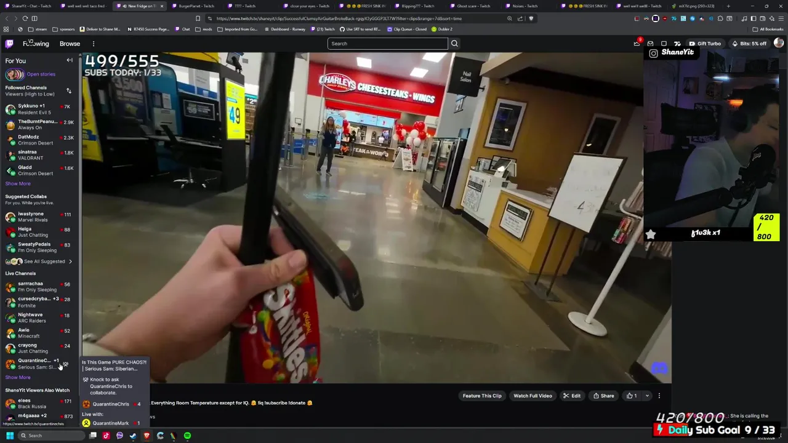Open new browser tab with plus button
788x443 pixels.
click(728, 6)
